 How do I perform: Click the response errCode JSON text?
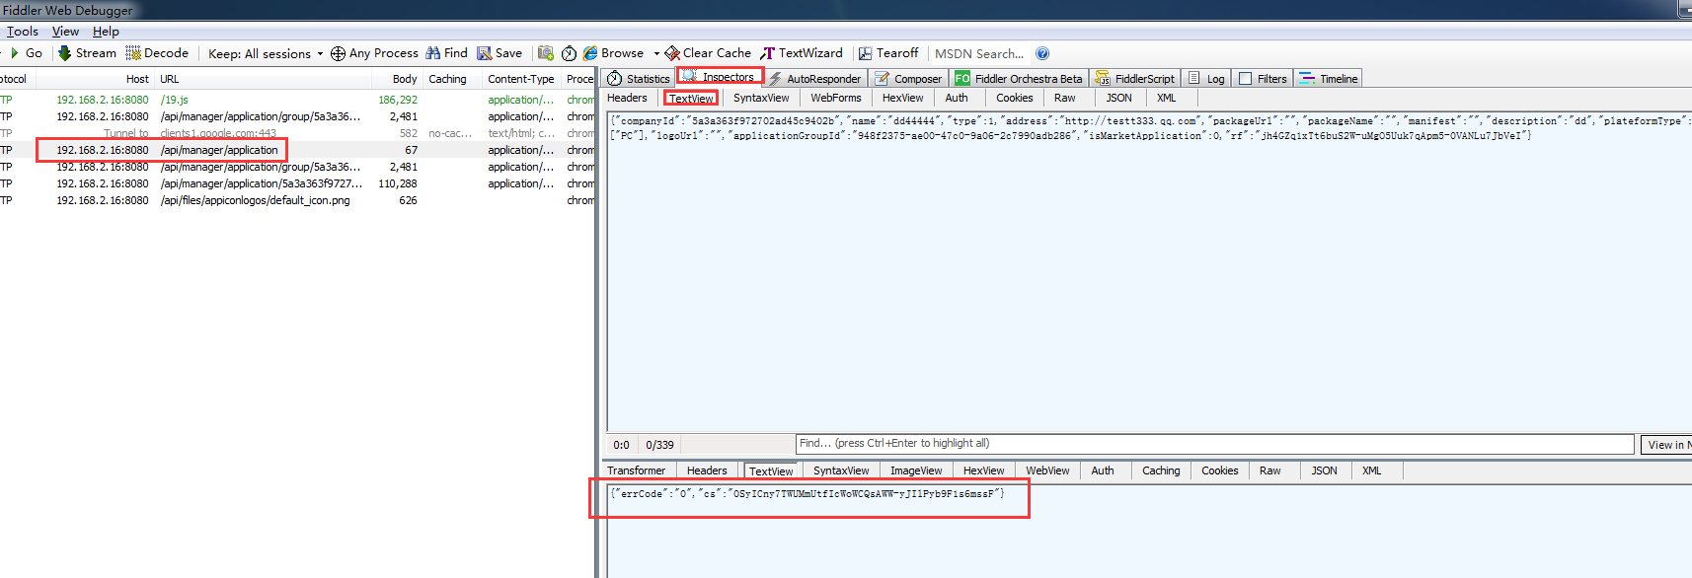(x=808, y=493)
